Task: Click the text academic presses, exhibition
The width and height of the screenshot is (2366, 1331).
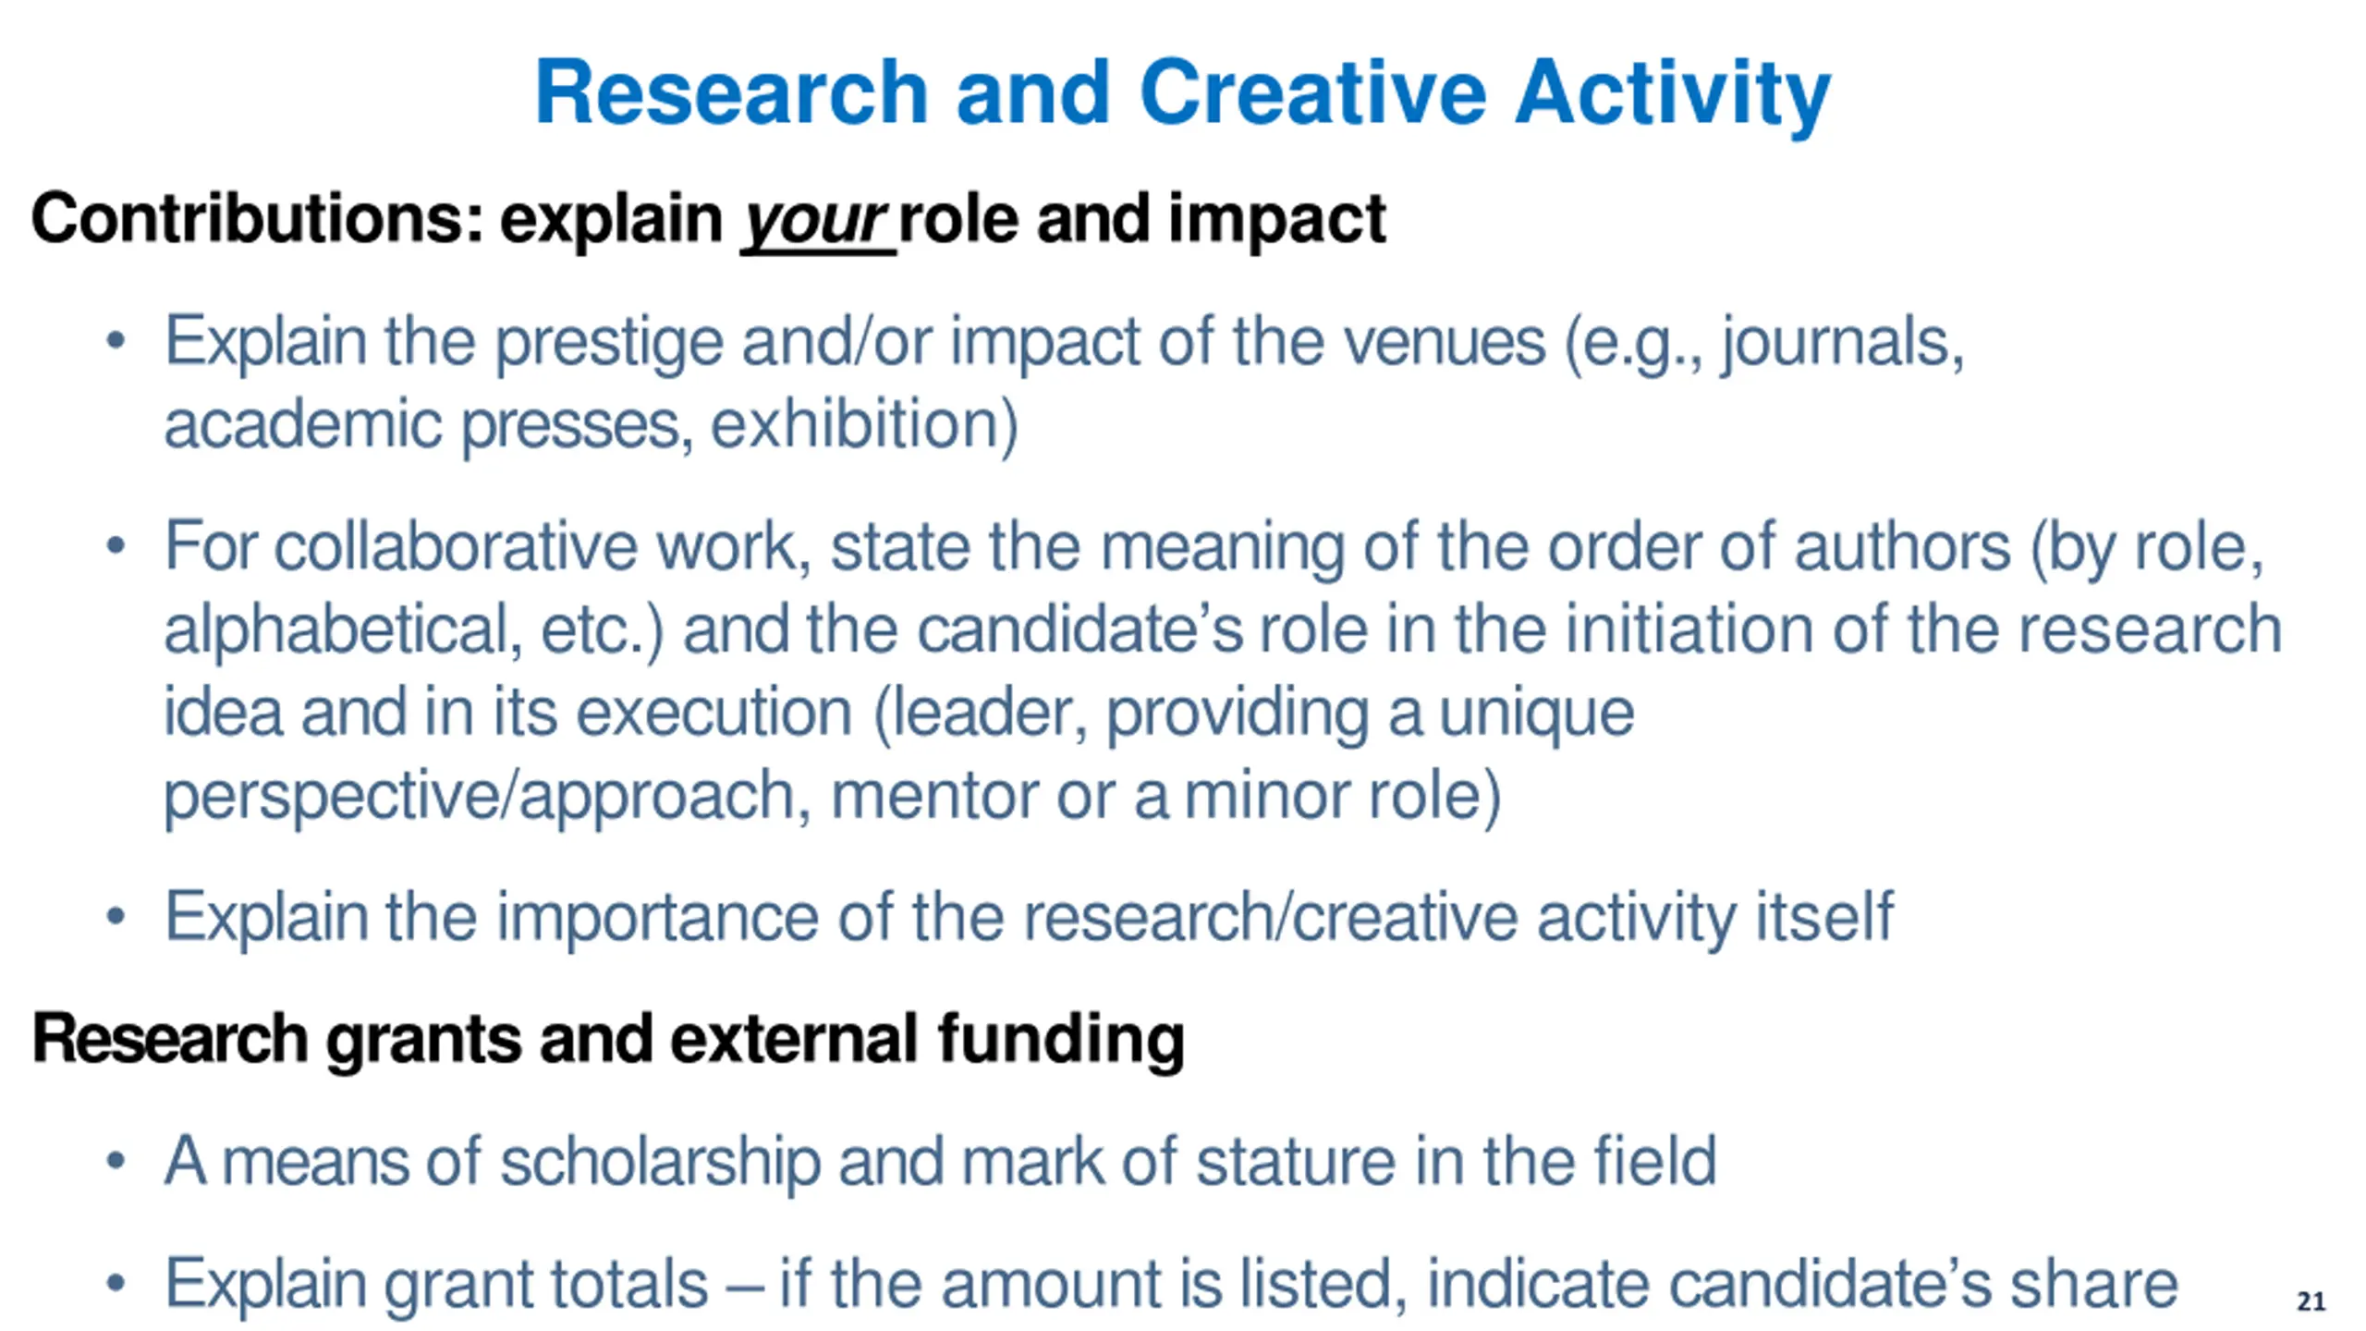Action: [591, 426]
